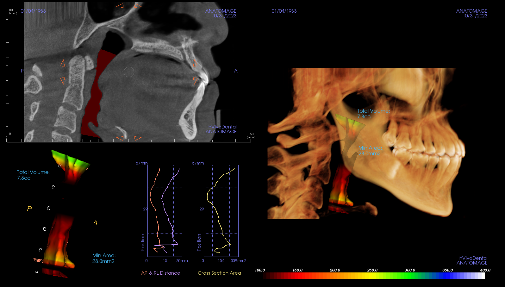Image resolution: width=505 pixels, height=287 pixels.
Task: Click the left-pointing orange arrow atop sagittal slice
Action: [120, 6]
